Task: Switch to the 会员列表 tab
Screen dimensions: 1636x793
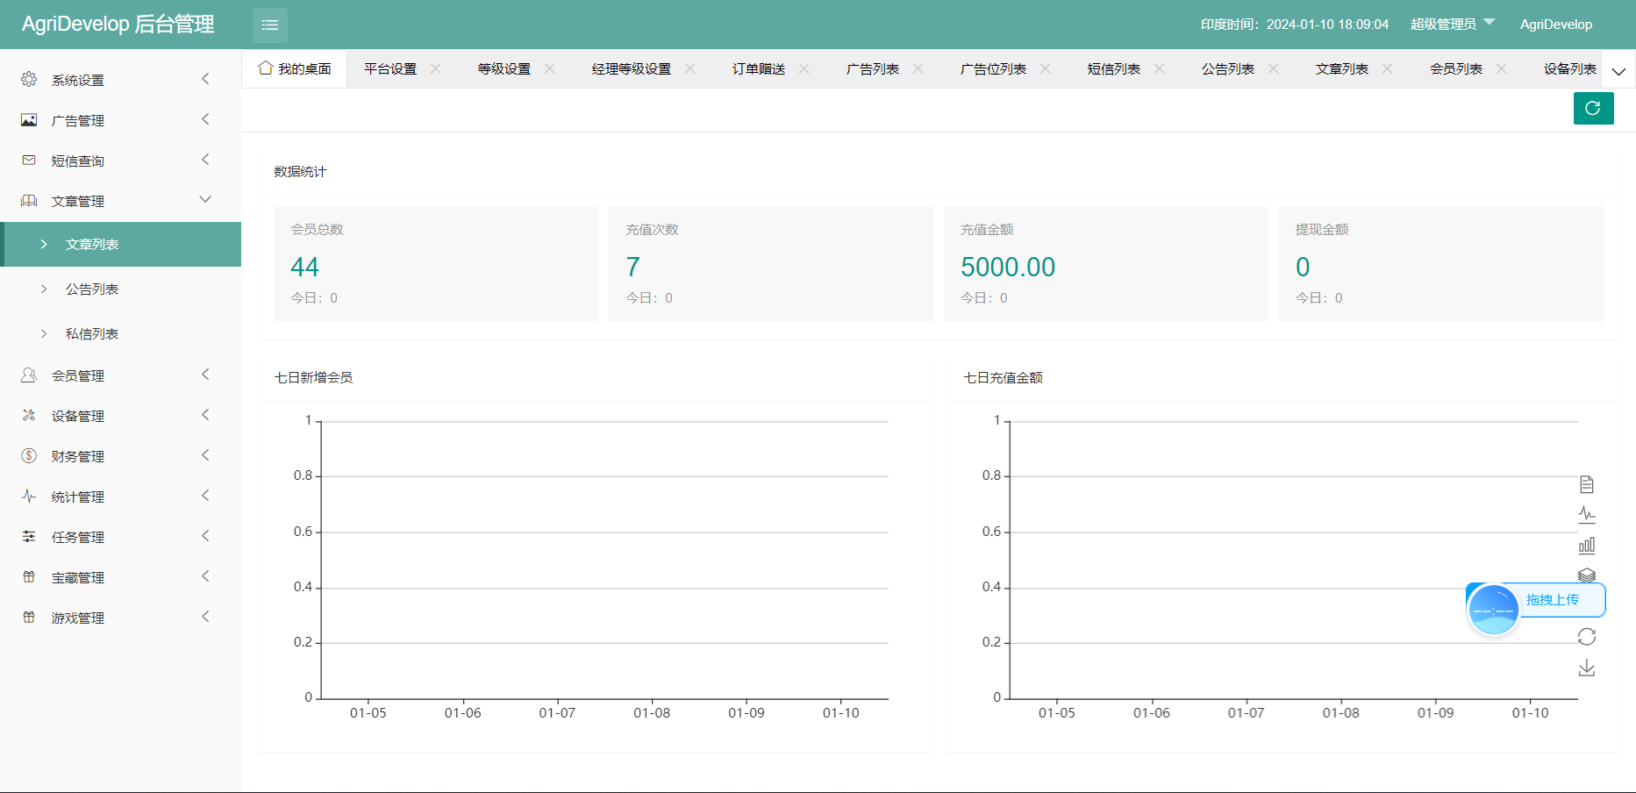Action: 1456,68
